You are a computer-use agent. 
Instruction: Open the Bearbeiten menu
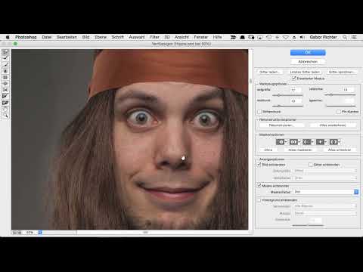(67, 37)
